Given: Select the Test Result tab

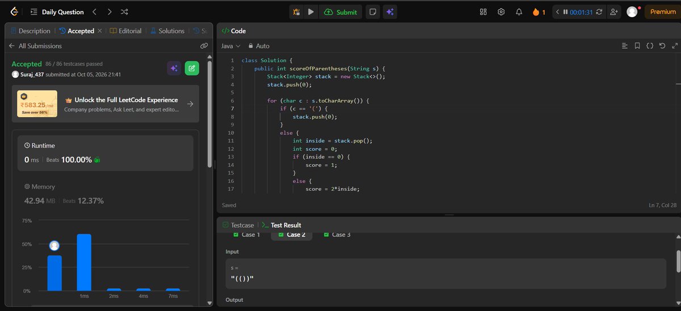Looking at the screenshot, I should (x=281, y=225).
